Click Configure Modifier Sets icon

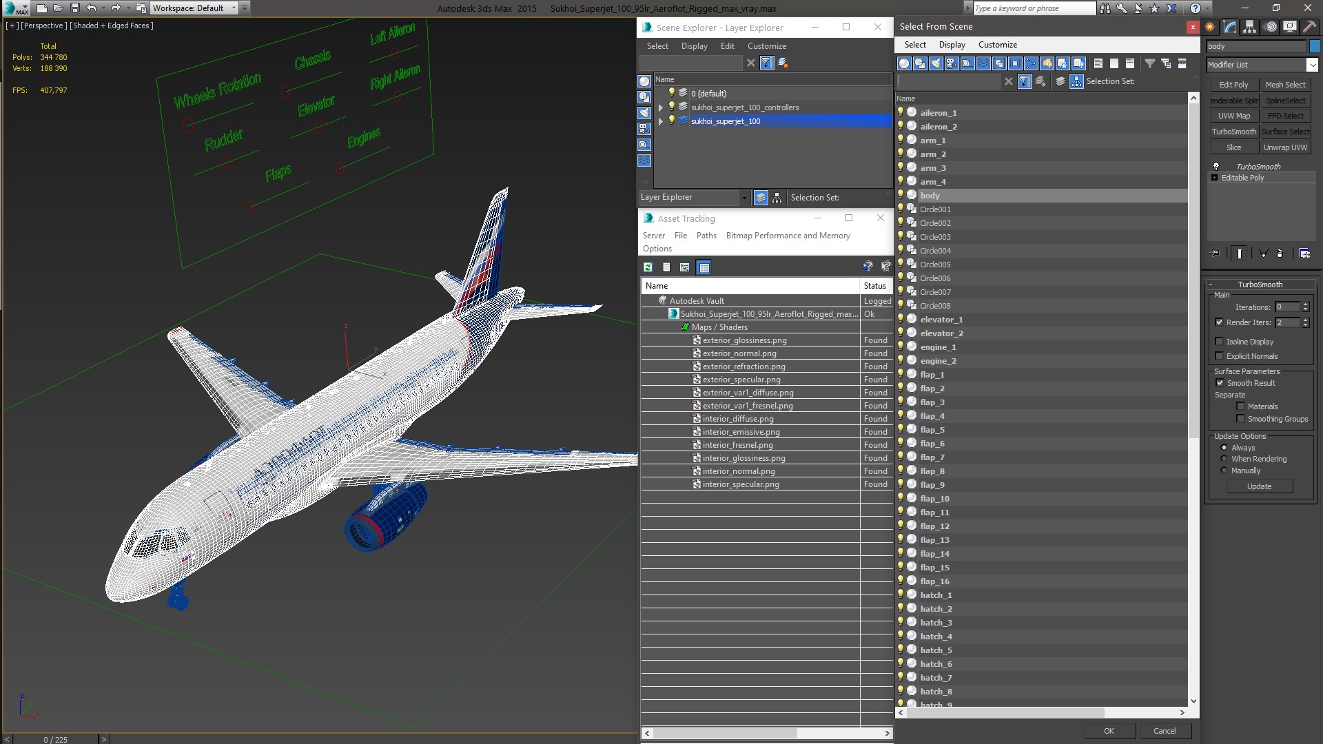[1304, 254]
